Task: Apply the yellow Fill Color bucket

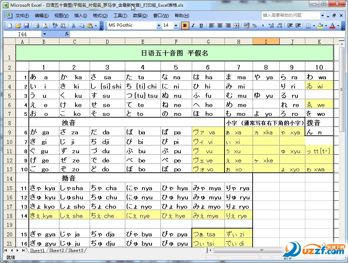Action: (x=320, y=26)
